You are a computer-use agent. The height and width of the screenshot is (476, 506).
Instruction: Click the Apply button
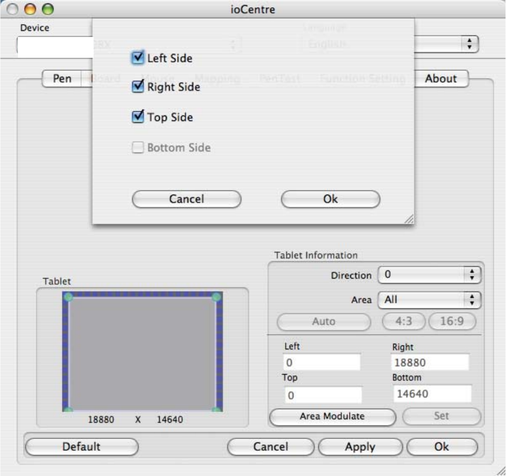(360, 447)
